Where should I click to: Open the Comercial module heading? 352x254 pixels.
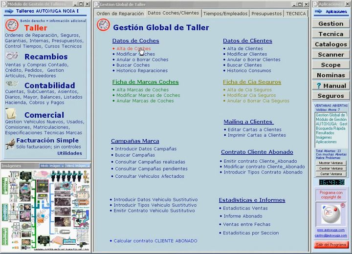point(44,115)
